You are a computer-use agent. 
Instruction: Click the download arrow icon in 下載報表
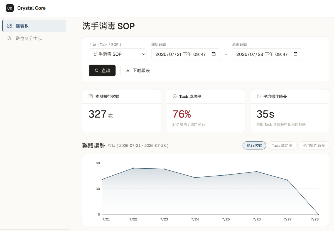pos(128,70)
